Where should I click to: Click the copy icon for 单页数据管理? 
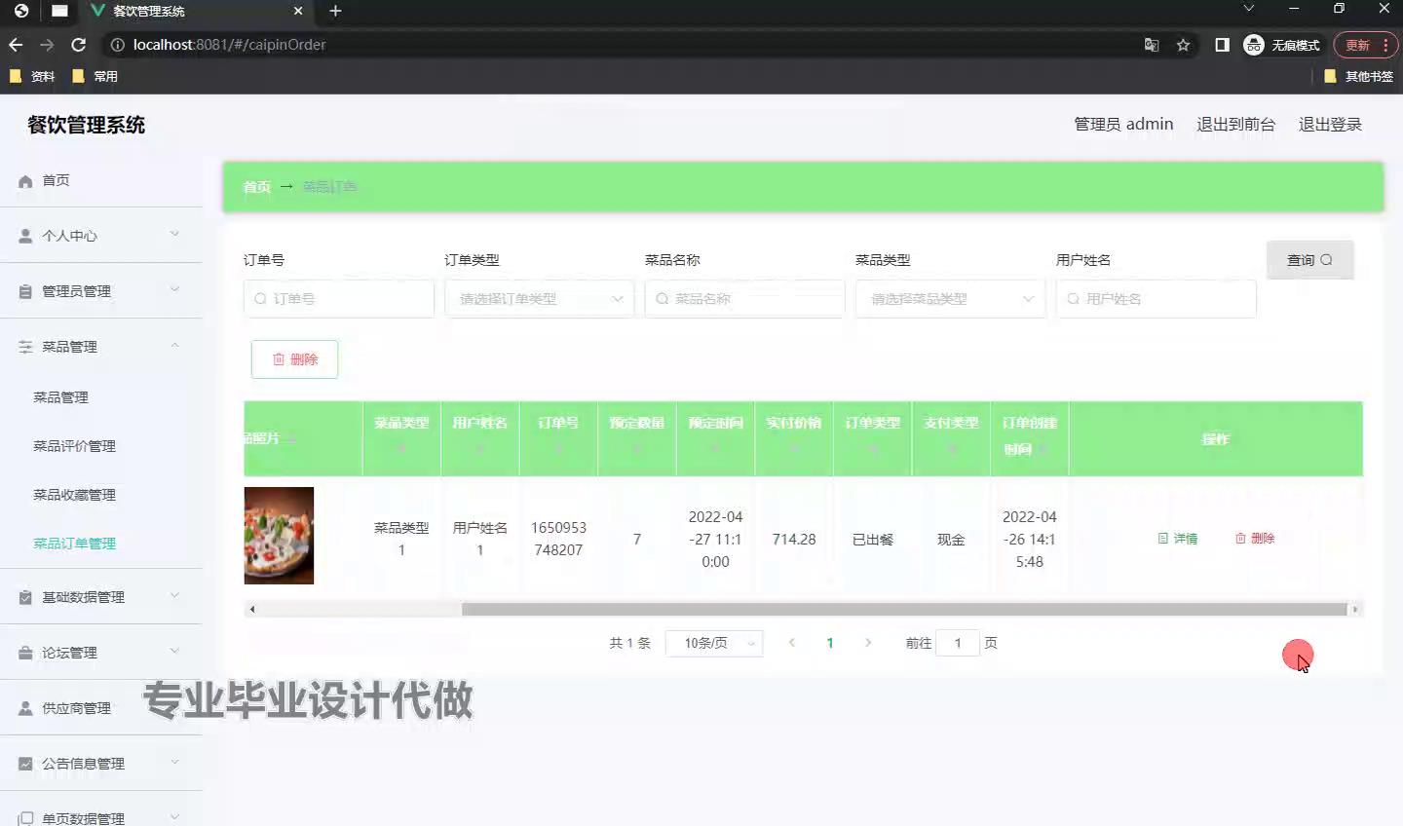click(x=25, y=818)
